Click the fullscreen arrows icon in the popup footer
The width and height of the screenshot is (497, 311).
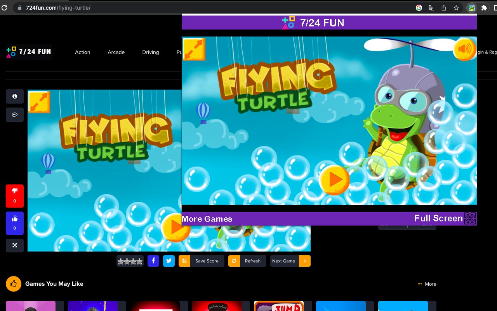click(x=470, y=218)
